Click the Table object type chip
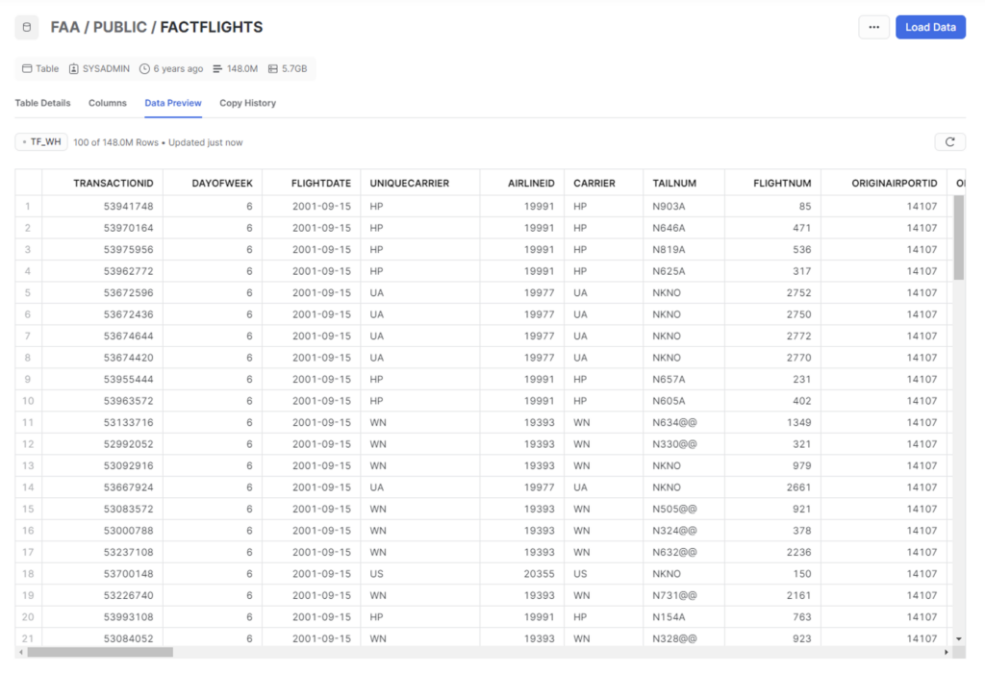985x674 pixels. pos(38,68)
